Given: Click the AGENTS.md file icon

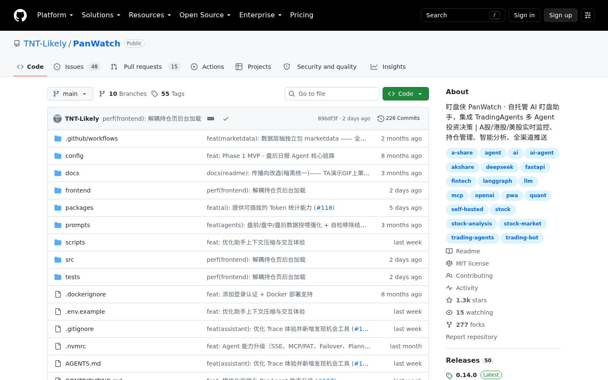Looking at the screenshot, I should coord(58,364).
